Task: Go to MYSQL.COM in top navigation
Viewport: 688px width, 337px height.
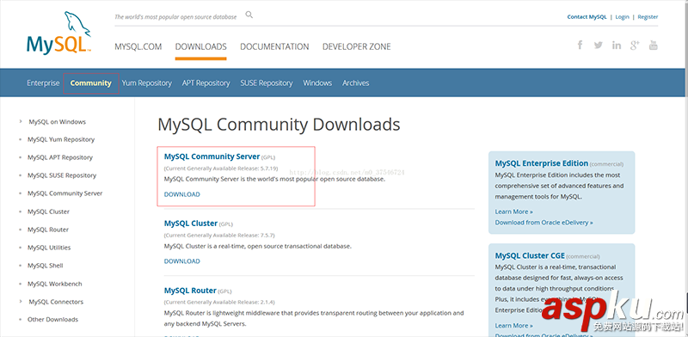Action: point(138,46)
